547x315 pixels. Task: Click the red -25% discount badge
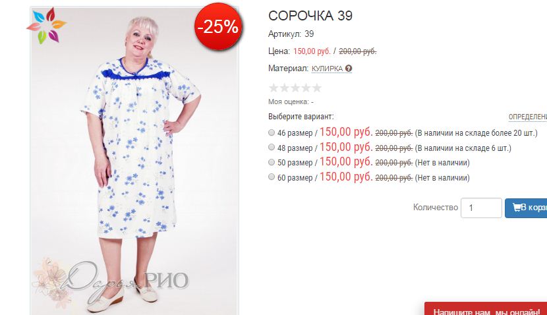tap(218, 26)
